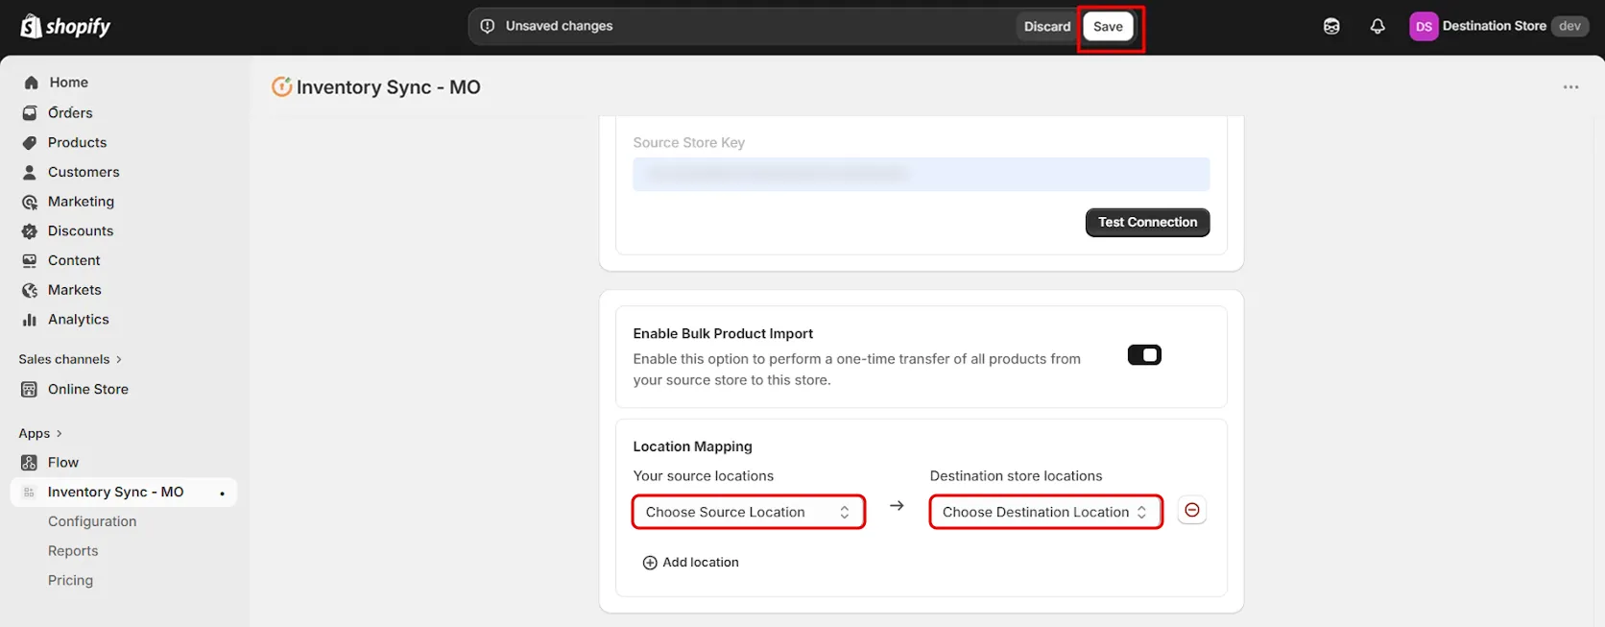The width and height of the screenshot is (1605, 627).
Task: Click Test Connection button
Action: click(x=1147, y=223)
